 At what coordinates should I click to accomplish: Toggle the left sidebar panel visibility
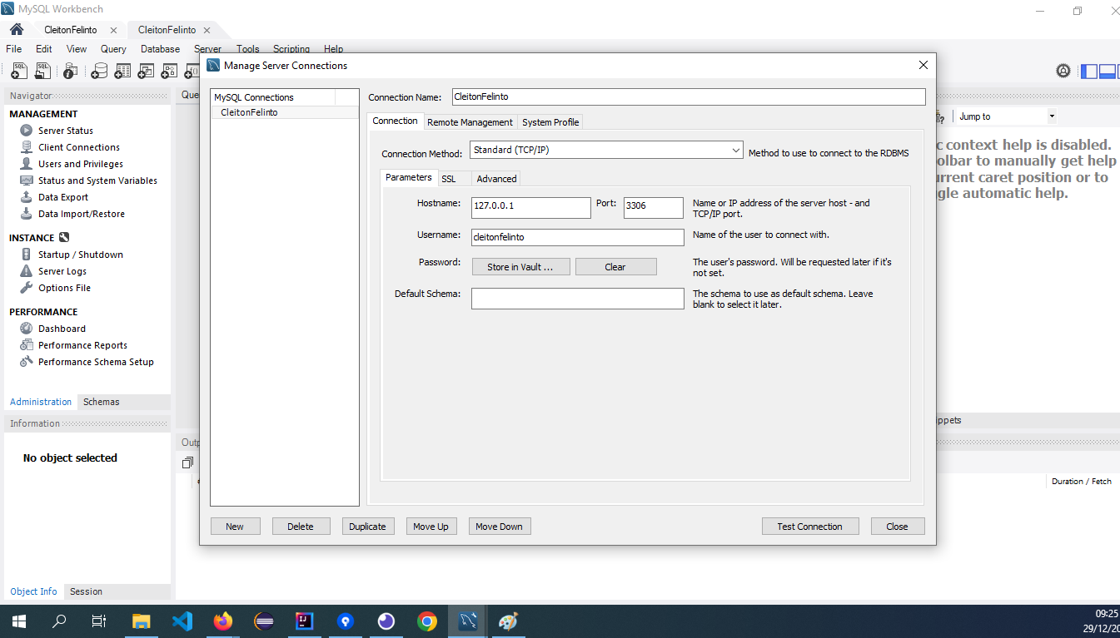pos(1089,71)
